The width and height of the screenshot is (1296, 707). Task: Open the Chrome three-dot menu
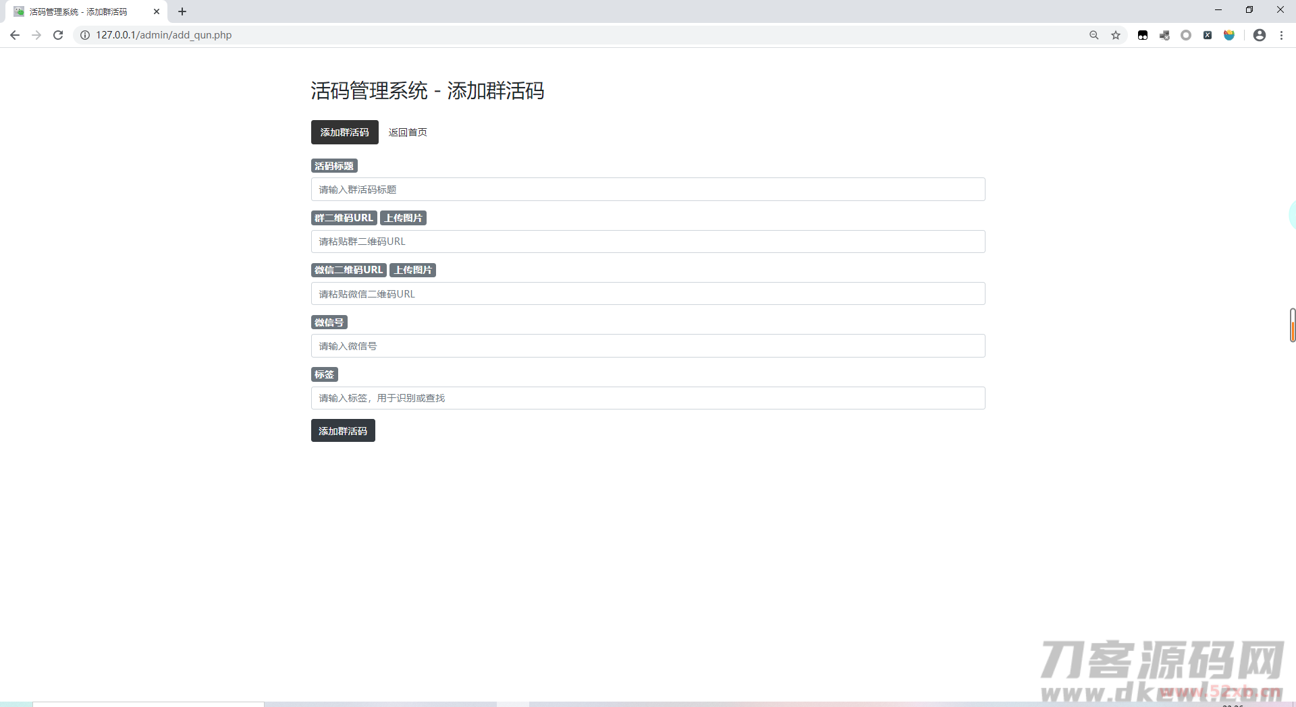pyautogui.click(x=1282, y=34)
